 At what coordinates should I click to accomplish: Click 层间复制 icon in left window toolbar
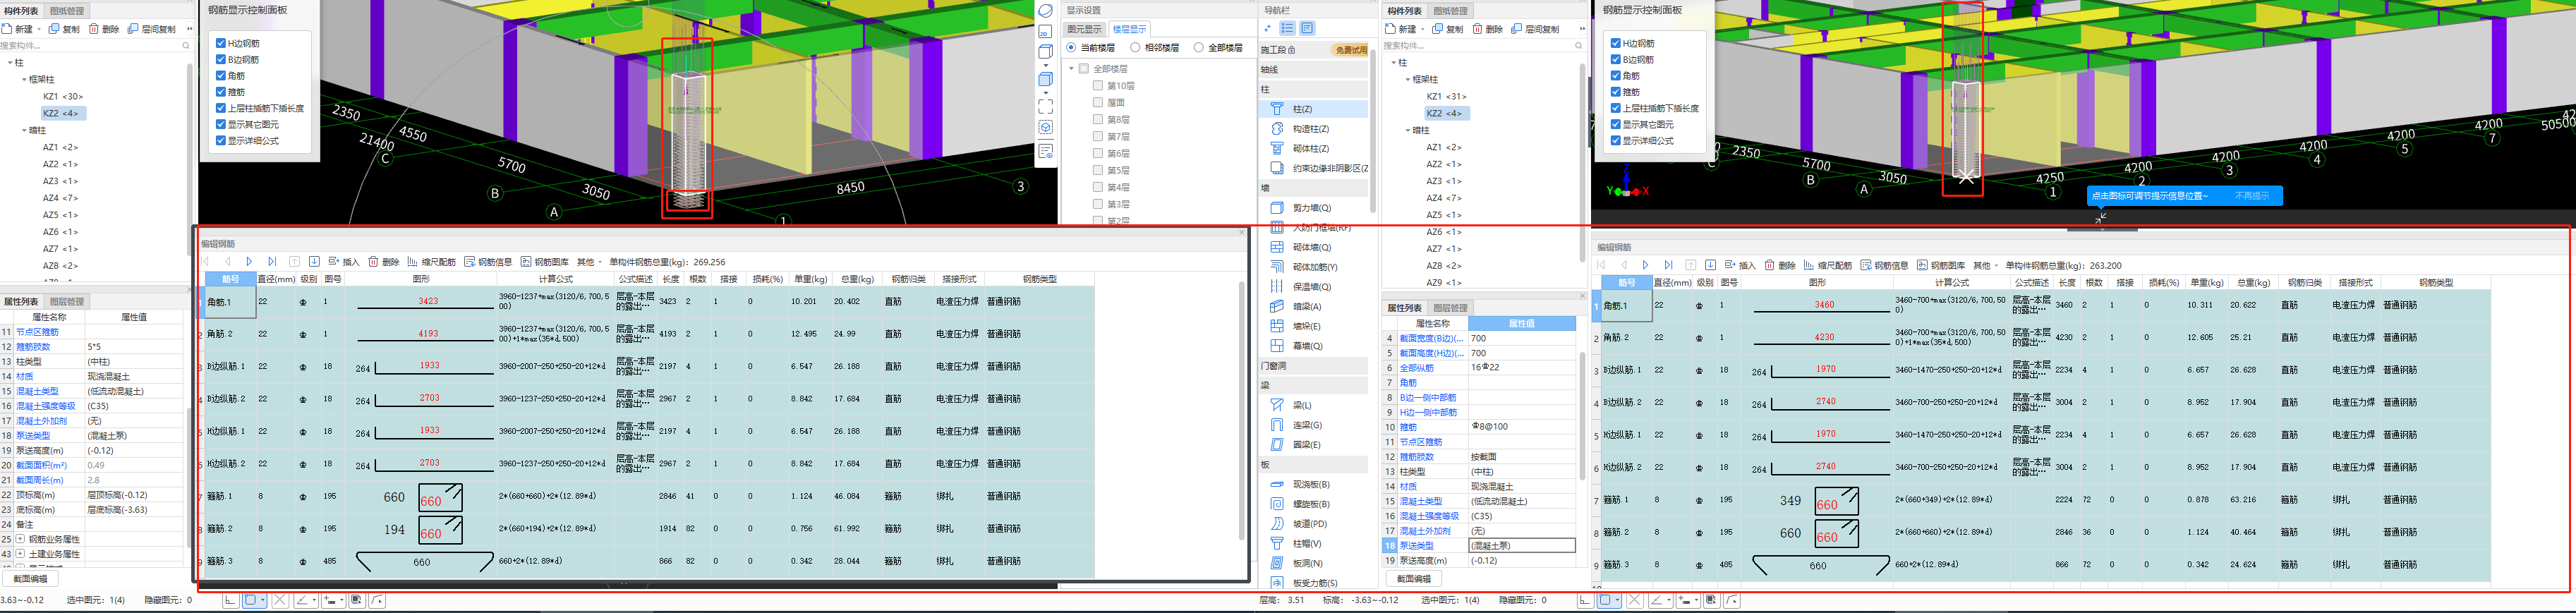[x=134, y=29]
